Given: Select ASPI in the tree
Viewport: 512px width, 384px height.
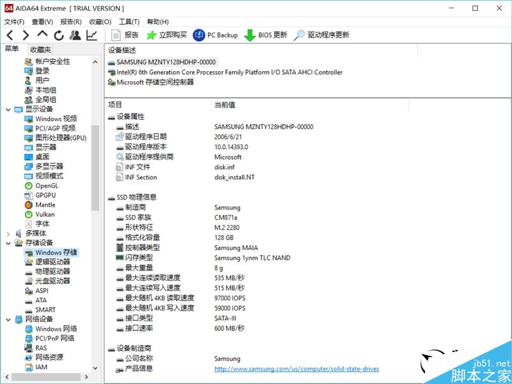Looking at the screenshot, I should pyautogui.click(x=36, y=291).
